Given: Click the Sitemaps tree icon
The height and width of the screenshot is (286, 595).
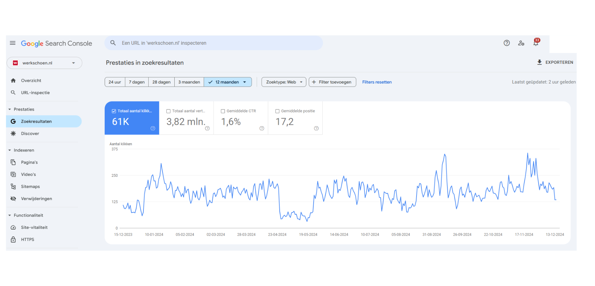Looking at the screenshot, I should pyautogui.click(x=13, y=187).
